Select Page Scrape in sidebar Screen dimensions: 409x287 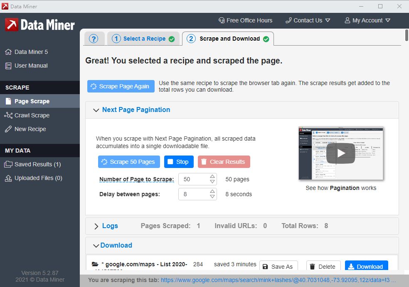click(x=40, y=101)
